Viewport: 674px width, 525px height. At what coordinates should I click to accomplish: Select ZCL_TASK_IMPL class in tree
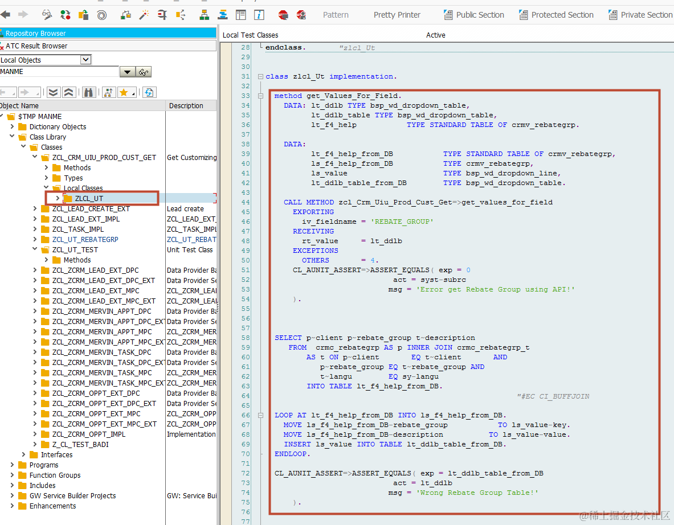pos(78,229)
